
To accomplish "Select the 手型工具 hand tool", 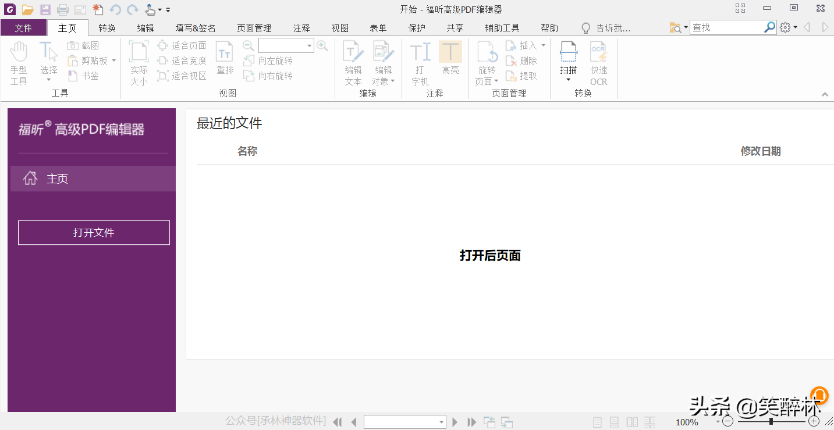I will pos(19,64).
